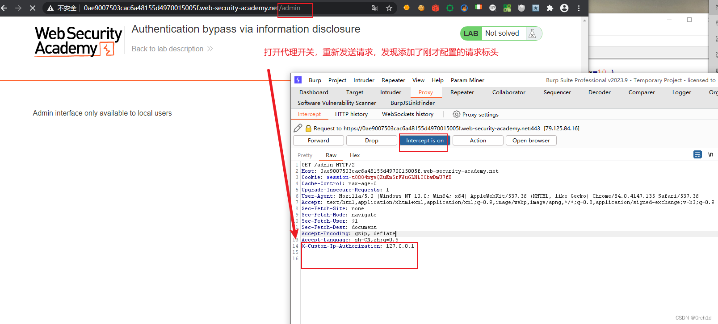
Task: Open the Help menu
Action: (437, 80)
